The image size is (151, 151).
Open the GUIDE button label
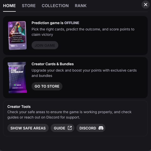(x=60, y=128)
